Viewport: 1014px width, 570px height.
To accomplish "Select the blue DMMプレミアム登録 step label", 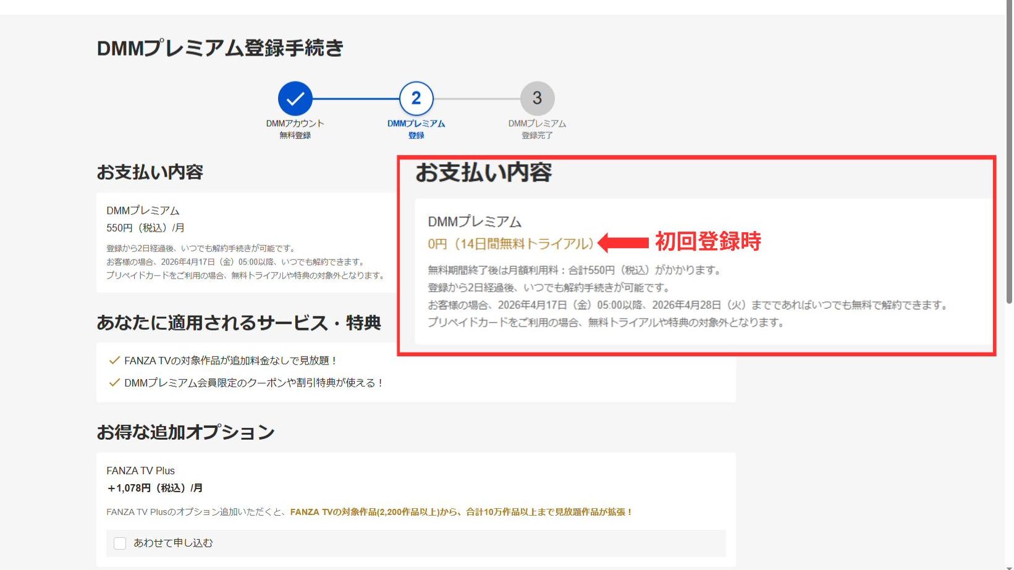I will point(416,129).
